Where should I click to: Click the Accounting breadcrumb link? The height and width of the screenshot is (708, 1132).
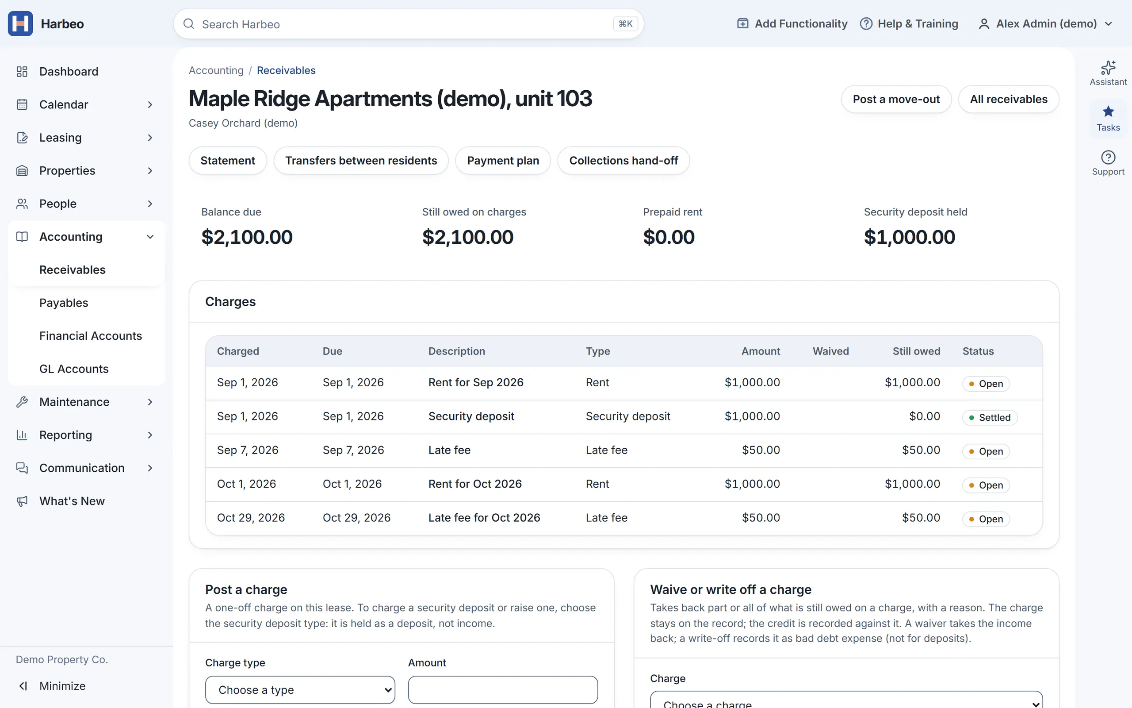coord(216,70)
